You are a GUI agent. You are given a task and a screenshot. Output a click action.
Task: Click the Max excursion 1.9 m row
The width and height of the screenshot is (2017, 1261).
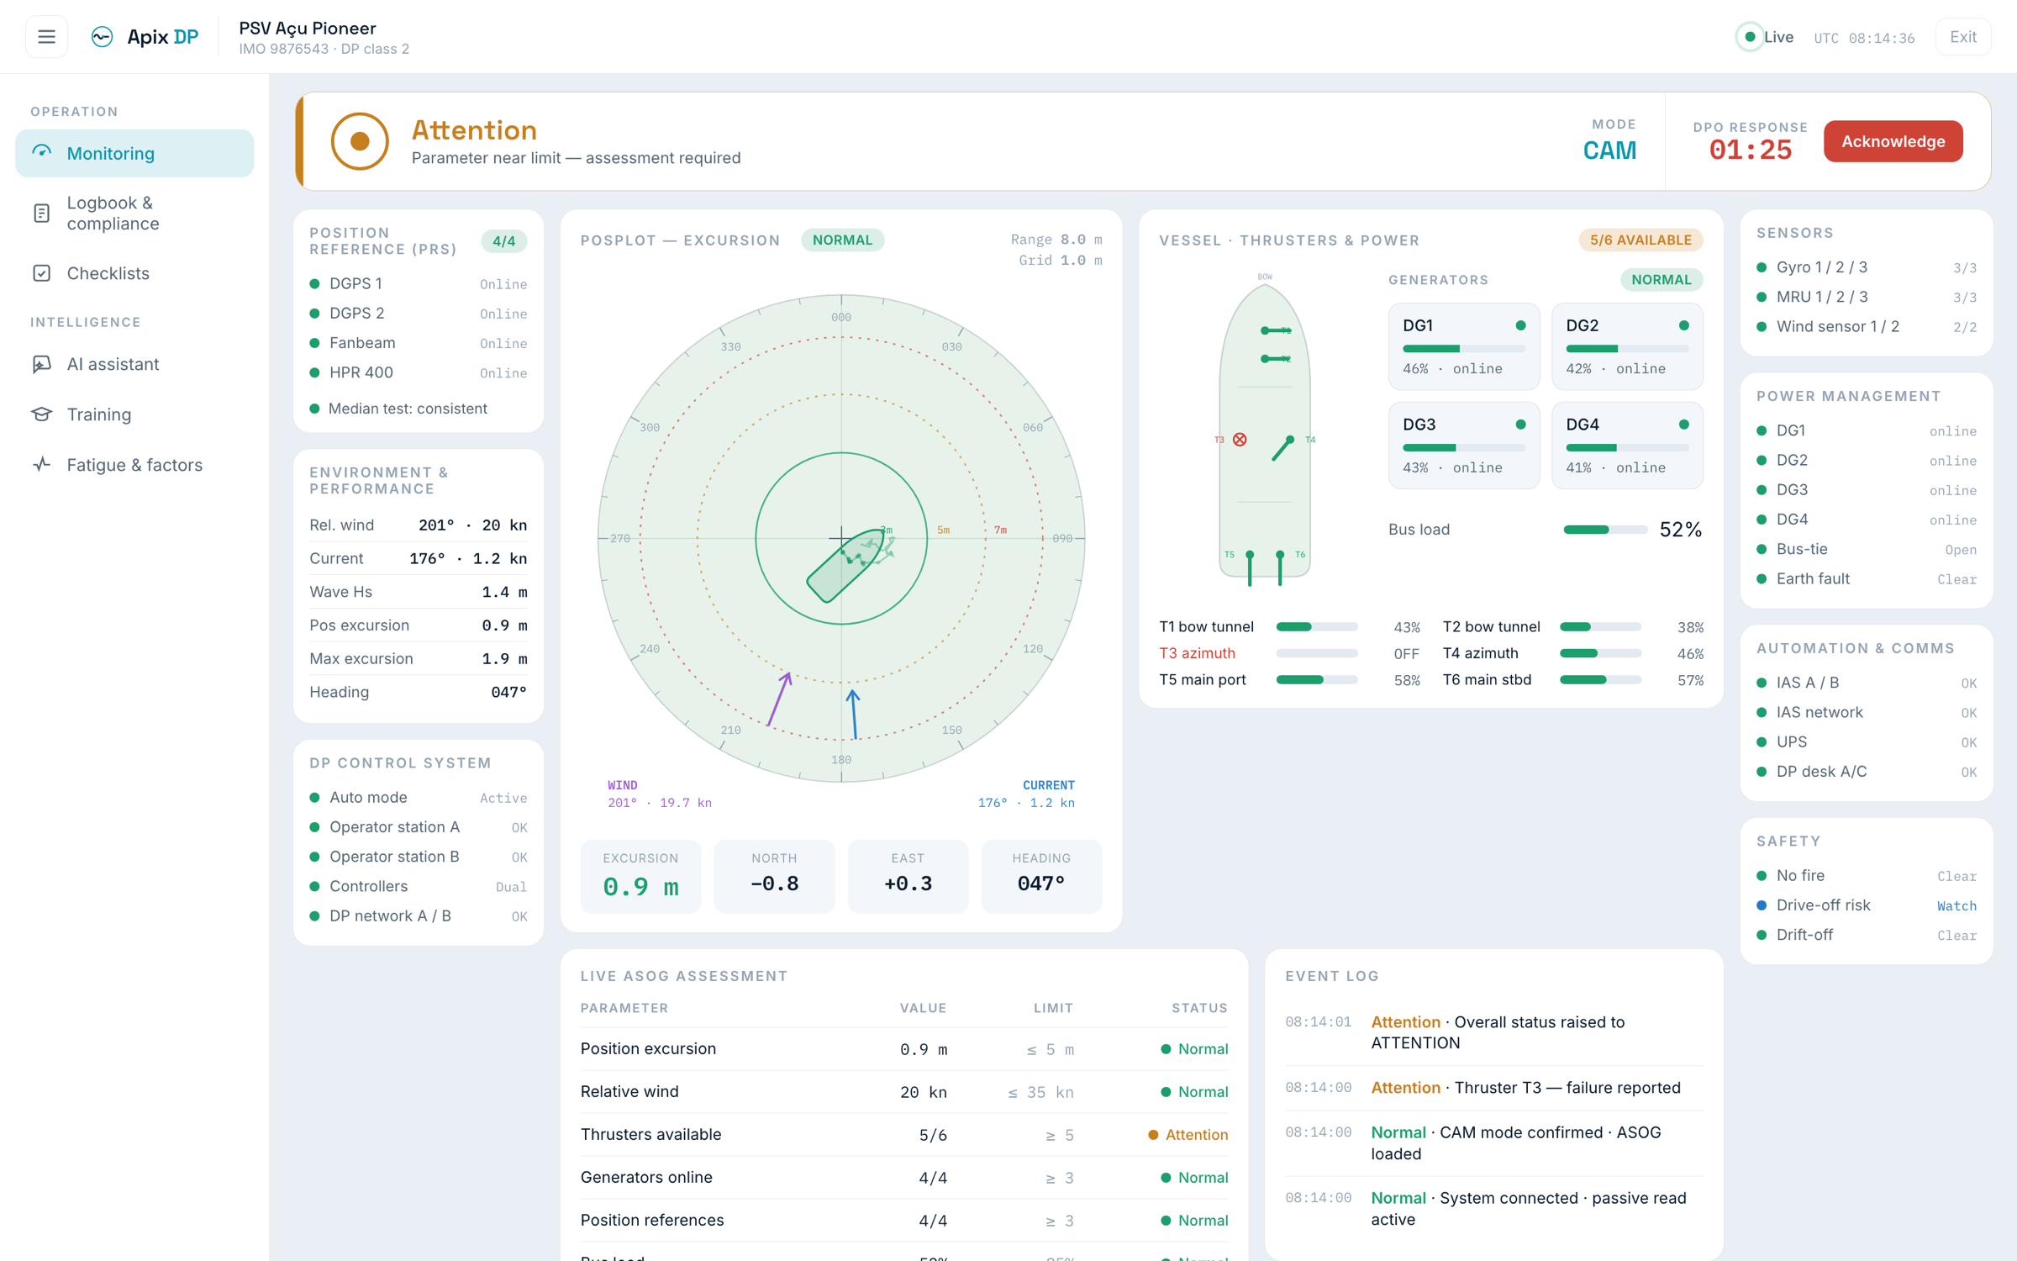418,659
